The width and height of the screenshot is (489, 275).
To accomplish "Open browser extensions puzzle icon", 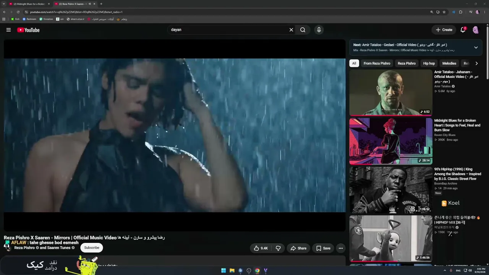I will pyautogui.click(x=460, y=12).
